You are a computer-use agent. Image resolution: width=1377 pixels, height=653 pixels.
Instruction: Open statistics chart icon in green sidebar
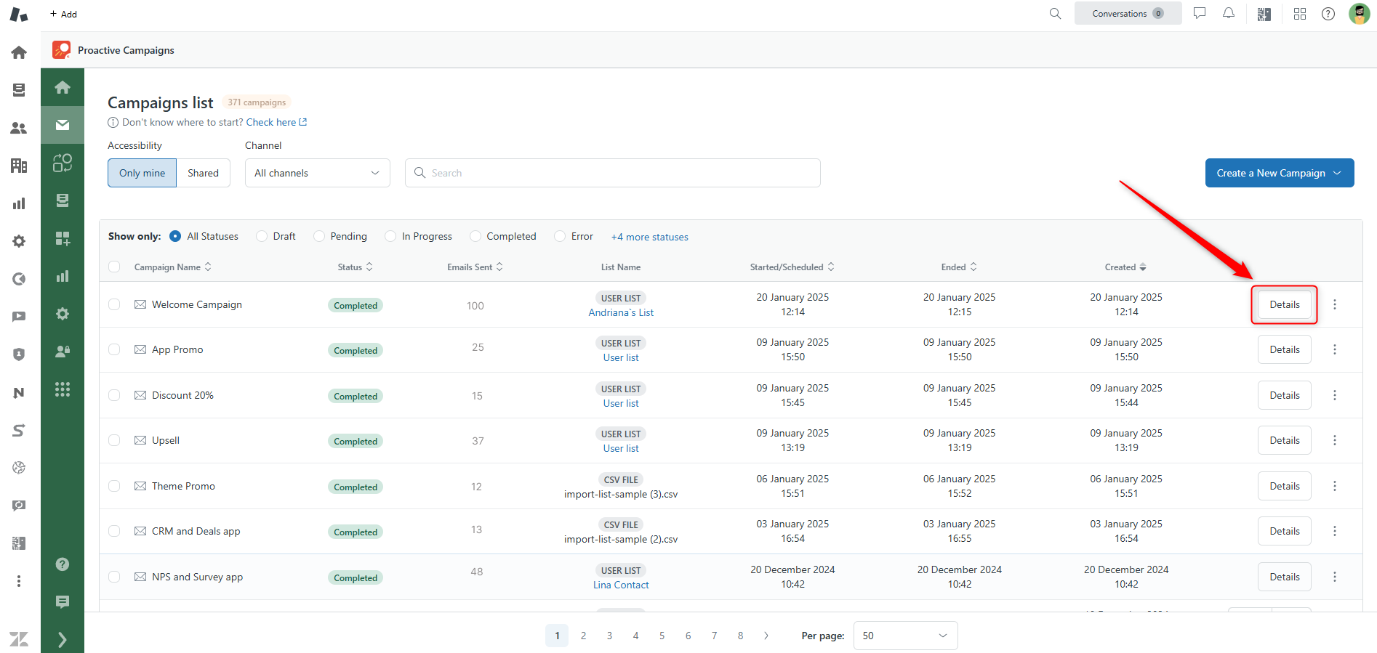(x=63, y=276)
